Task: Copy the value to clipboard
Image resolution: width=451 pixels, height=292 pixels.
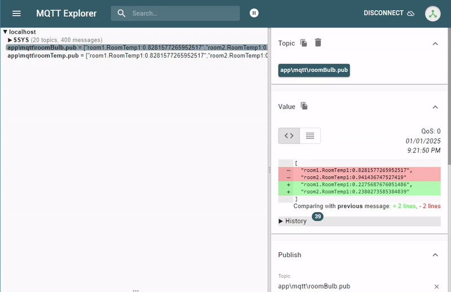Action: 304,106
